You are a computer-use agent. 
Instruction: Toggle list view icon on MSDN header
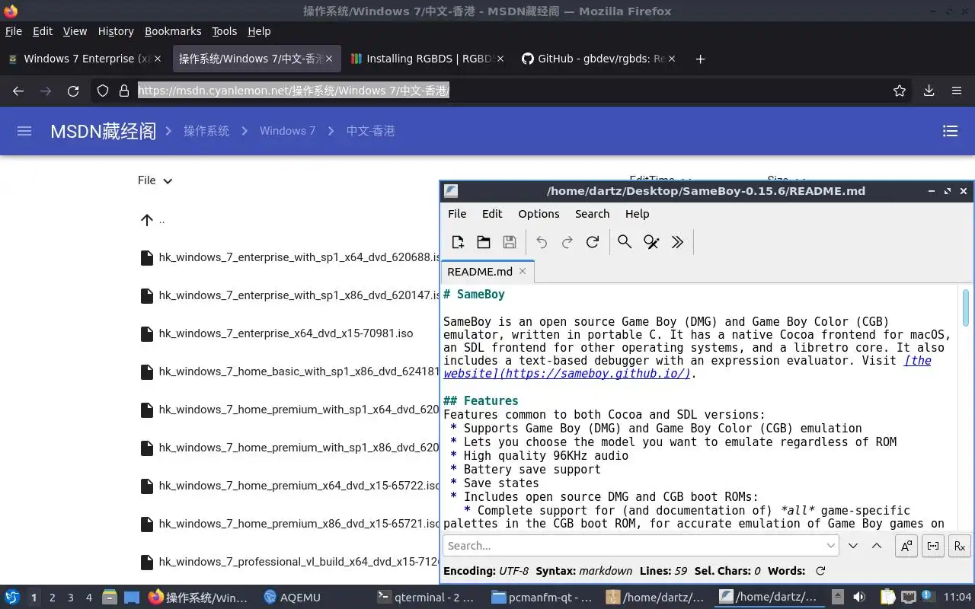950,131
